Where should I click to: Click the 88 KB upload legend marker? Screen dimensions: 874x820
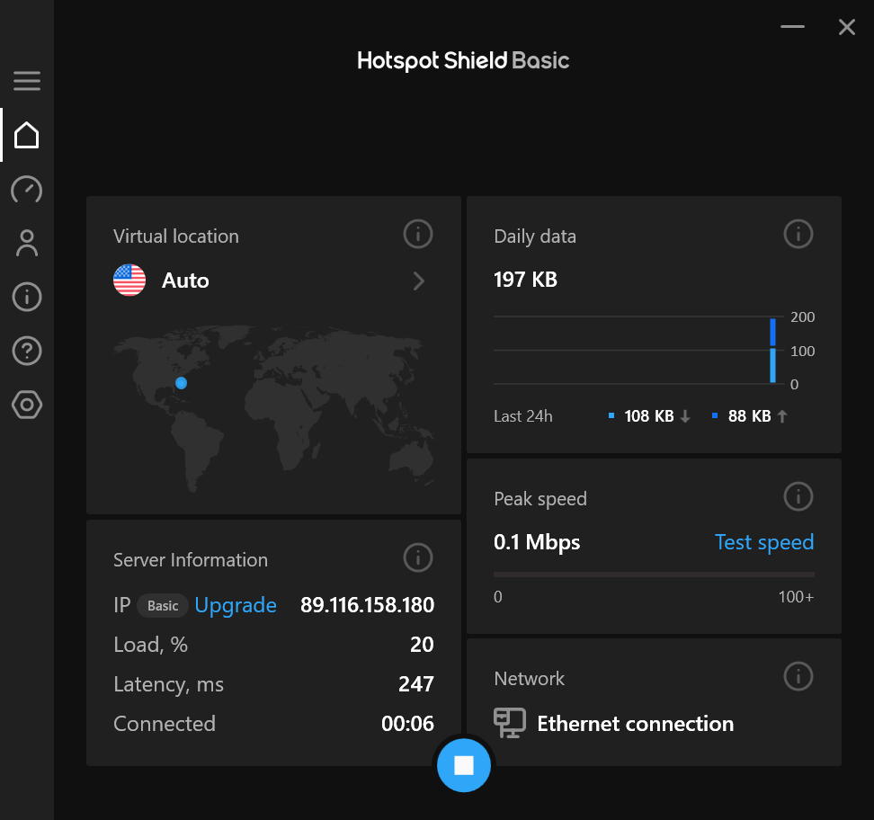click(715, 415)
